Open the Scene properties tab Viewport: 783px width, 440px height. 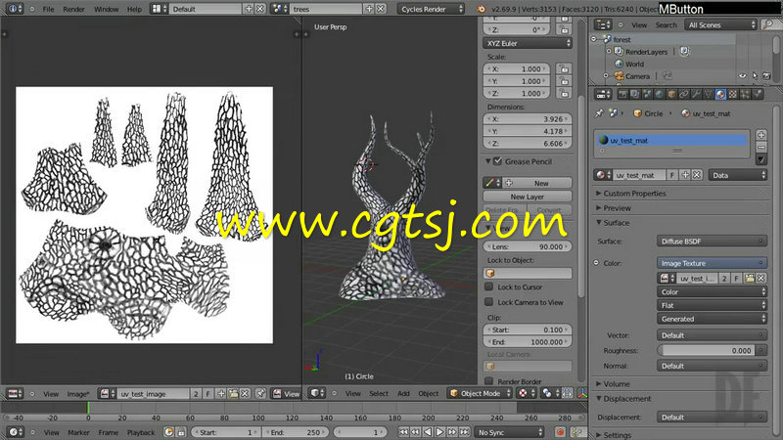(647, 94)
